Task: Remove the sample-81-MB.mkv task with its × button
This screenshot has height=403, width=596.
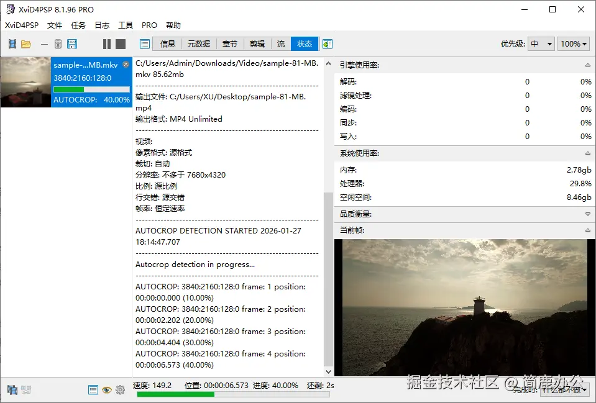Action: [127, 64]
